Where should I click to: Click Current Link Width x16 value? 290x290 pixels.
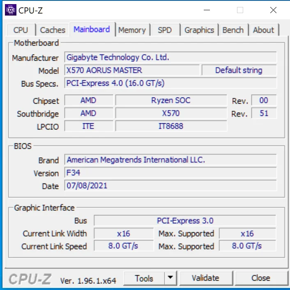124,233
